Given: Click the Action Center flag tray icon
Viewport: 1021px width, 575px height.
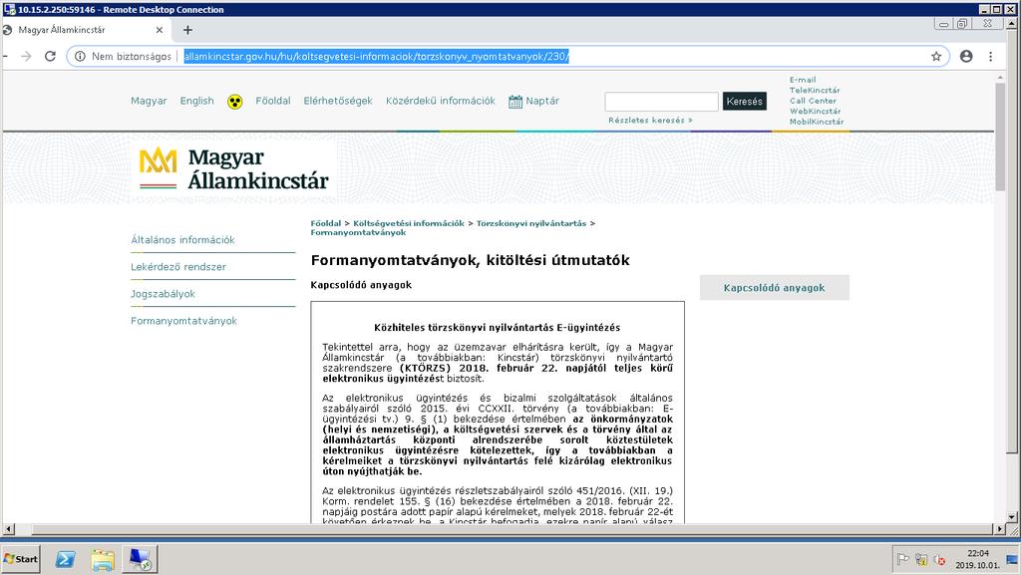Looking at the screenshot, I should 902,559.
